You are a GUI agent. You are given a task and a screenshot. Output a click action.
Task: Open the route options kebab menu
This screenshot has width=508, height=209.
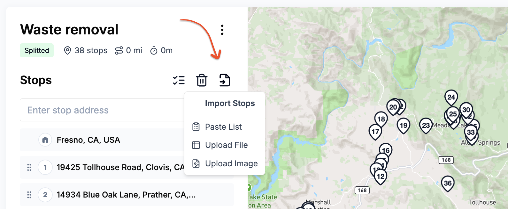click(222, 30)
